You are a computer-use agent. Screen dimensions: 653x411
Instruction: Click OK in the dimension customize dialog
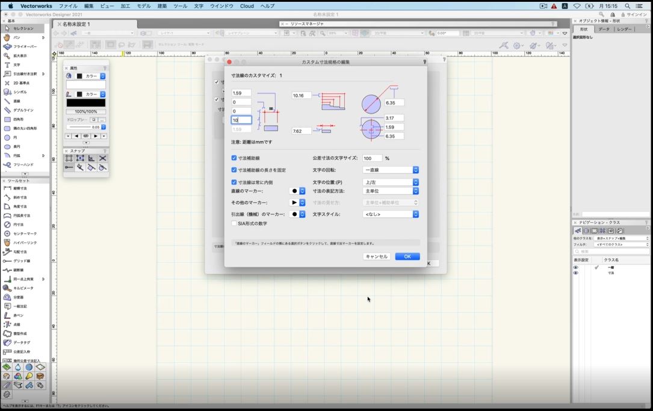407,256
